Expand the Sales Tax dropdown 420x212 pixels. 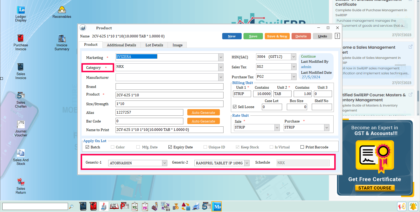(x=294, y=67)
